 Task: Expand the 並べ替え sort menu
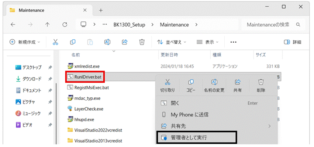tap(172, 42)
